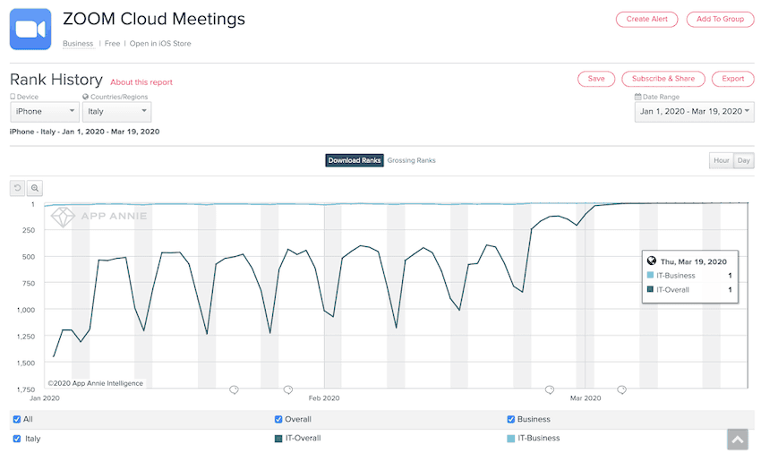Open the calendar icon beside Date Range
The image size is (761, 453).
click(x=637, y=97)
